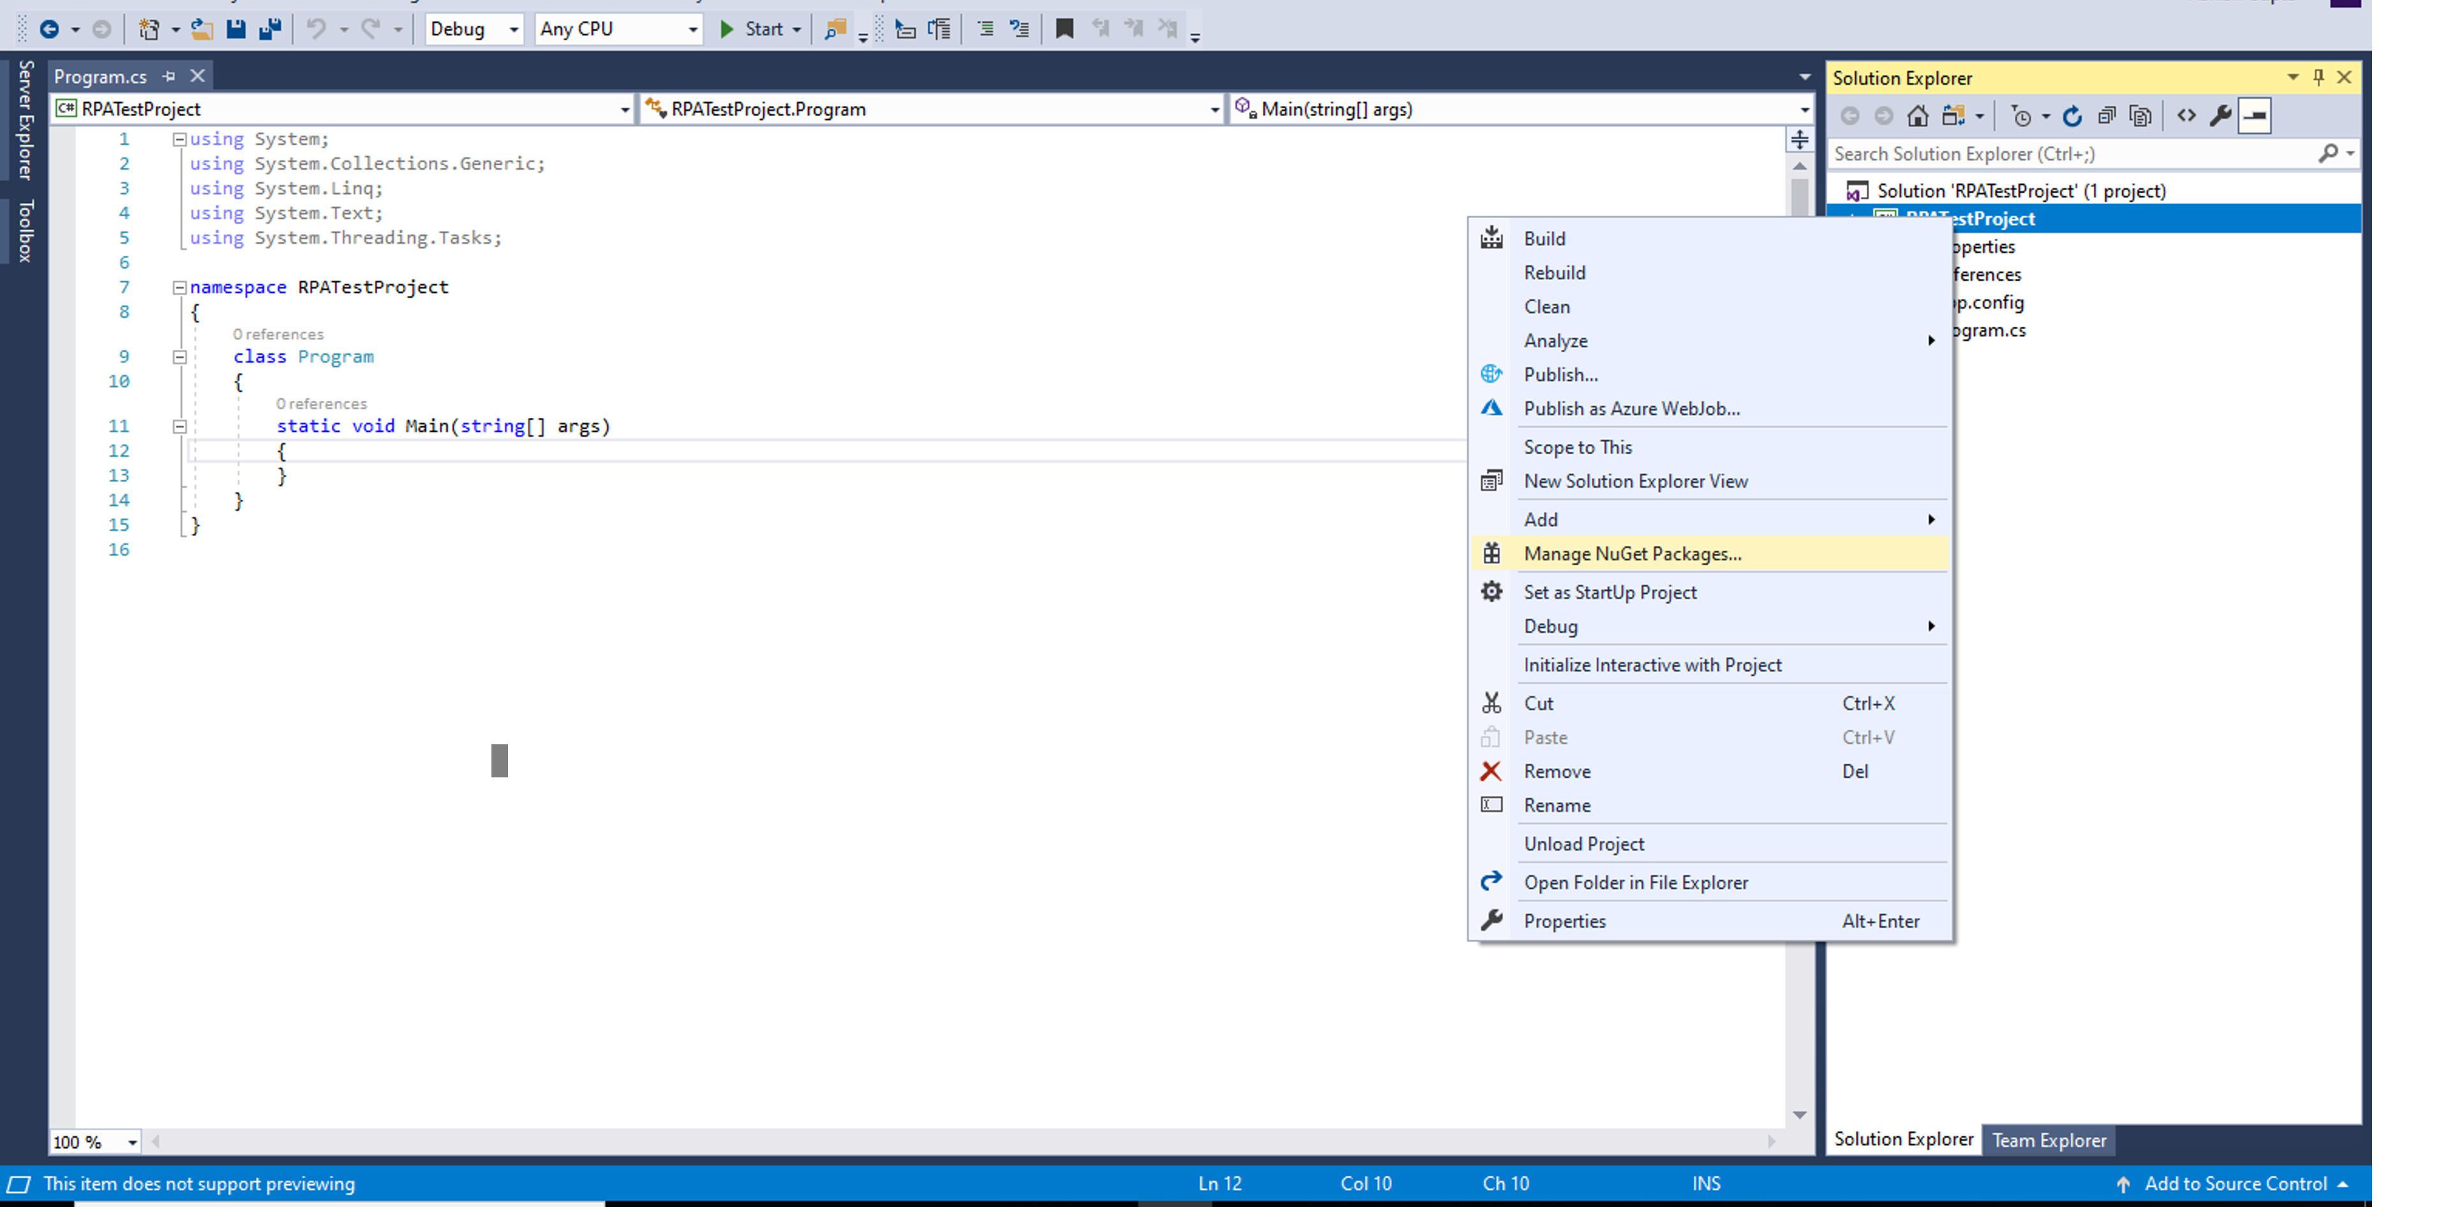
Task: Choose Set as StartUp Project option
Action: pyautogui.click(x=1610, y=592)
